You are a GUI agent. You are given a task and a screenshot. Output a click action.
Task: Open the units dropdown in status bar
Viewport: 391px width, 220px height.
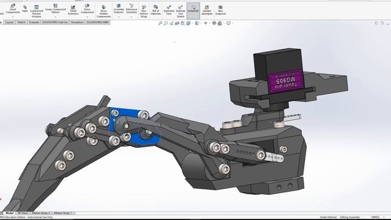pyautogui.click(x=384, y=217)
